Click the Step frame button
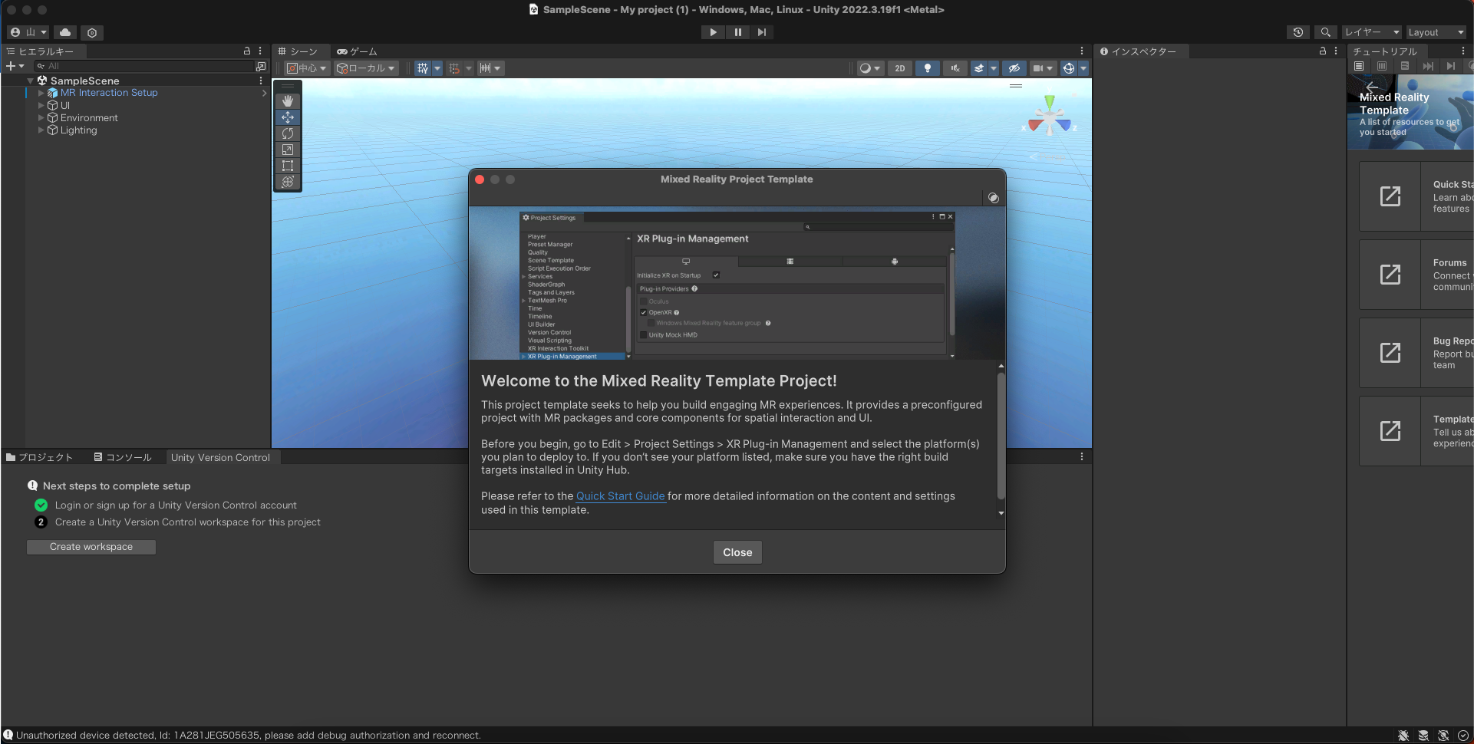Screen dimensions: 1474x744 click(761, 32)
